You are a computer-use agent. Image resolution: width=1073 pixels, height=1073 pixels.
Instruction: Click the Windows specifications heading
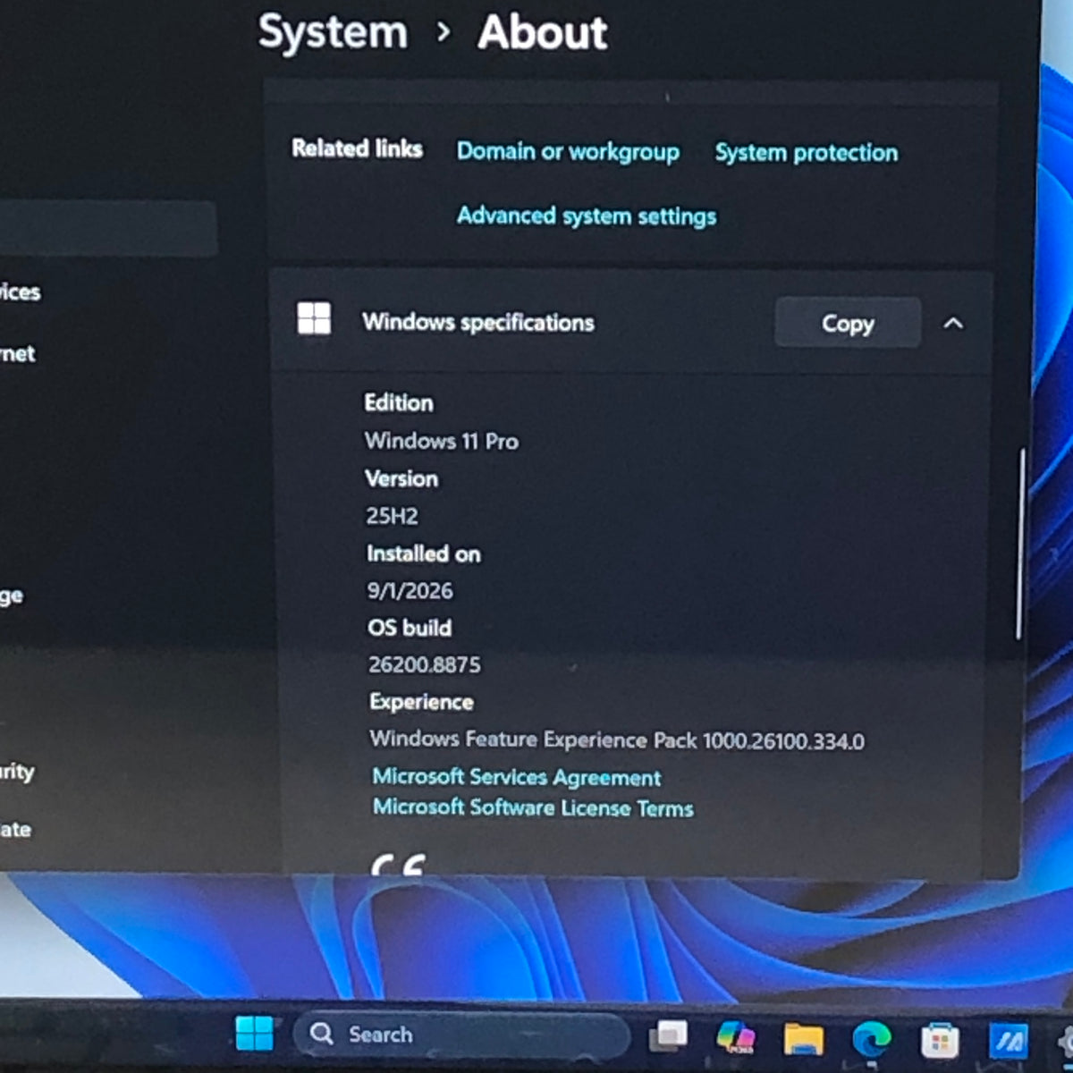(477, 322)
